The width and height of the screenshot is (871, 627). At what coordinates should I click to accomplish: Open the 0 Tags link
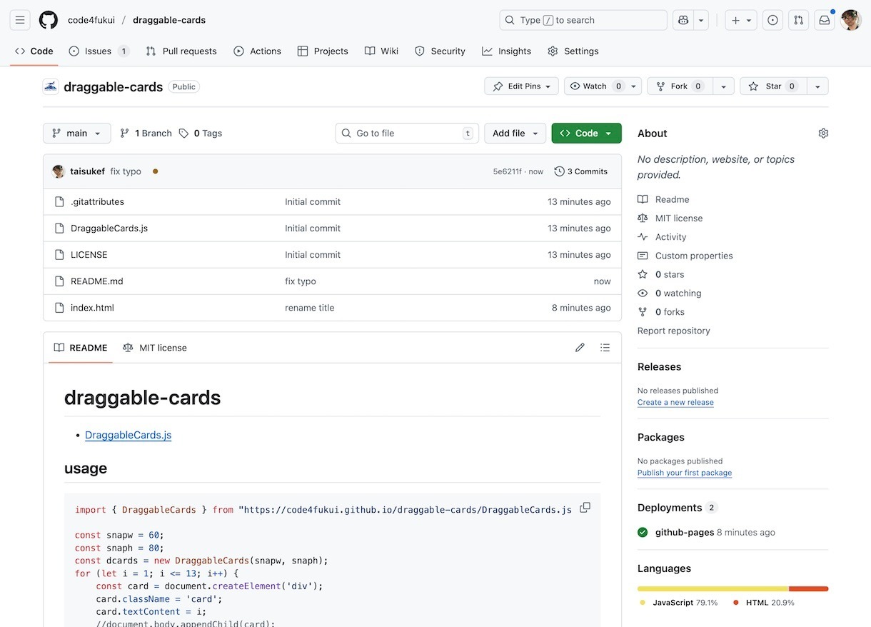[x=201, y=134]
